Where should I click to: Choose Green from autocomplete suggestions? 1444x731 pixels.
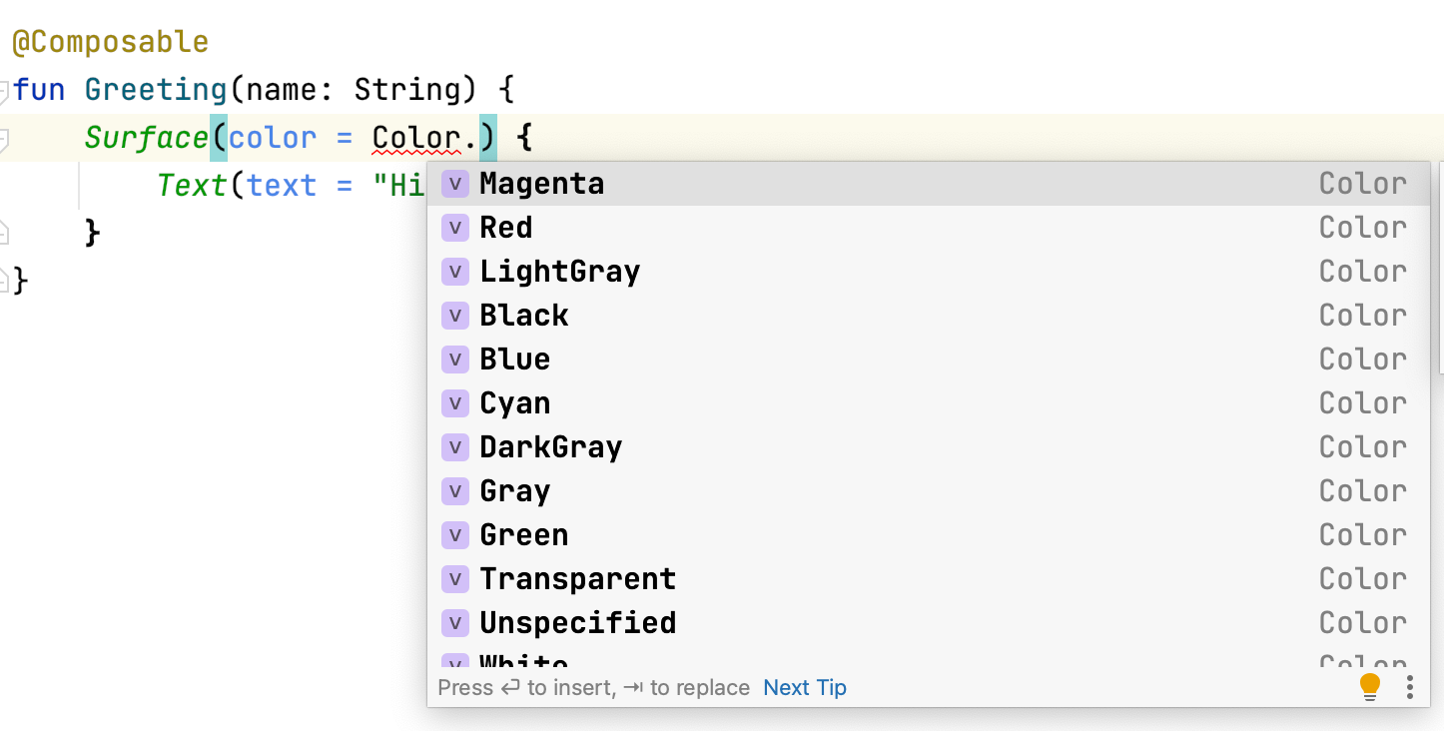(523, 535)
